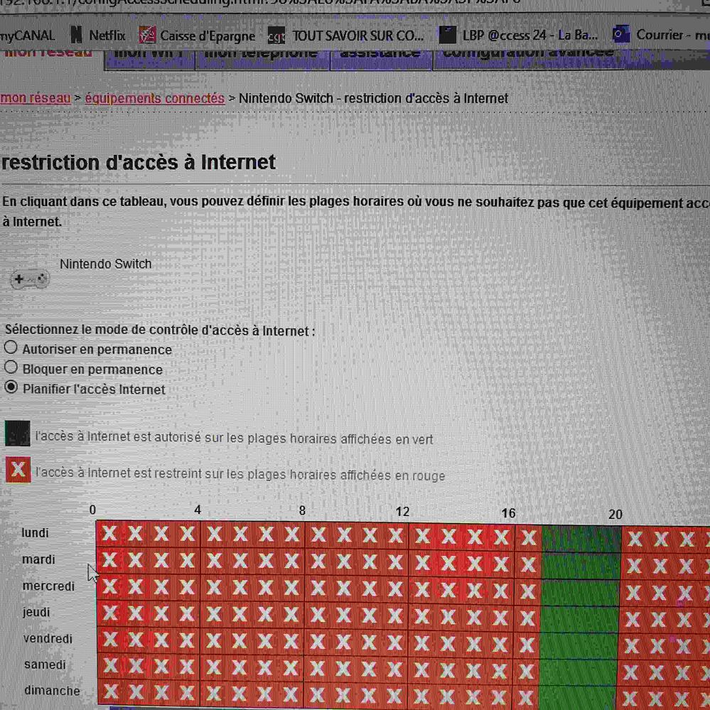Toggle mardi slot at hour 4

[214, 561]
